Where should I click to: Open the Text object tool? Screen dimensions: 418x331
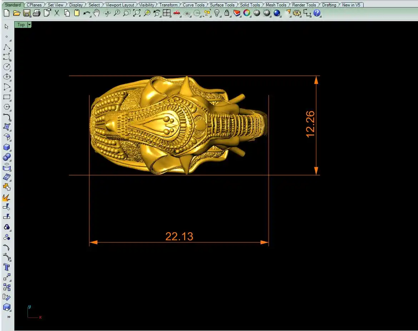coord(7,267)
